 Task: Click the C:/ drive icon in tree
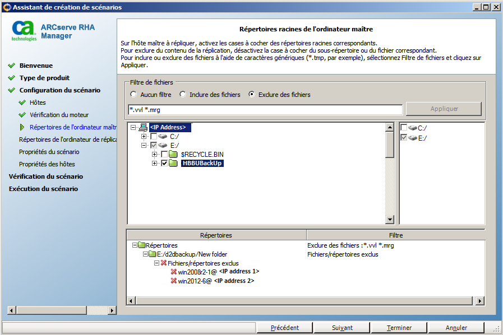(163, 136)
